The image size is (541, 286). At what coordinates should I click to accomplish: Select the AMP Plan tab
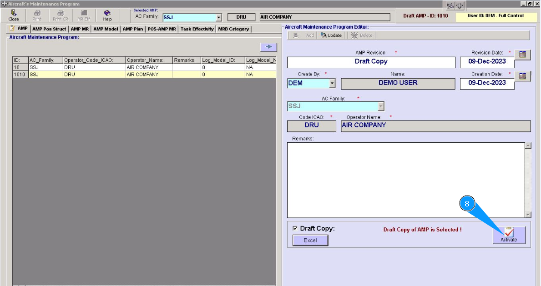[x=133, y=29]
